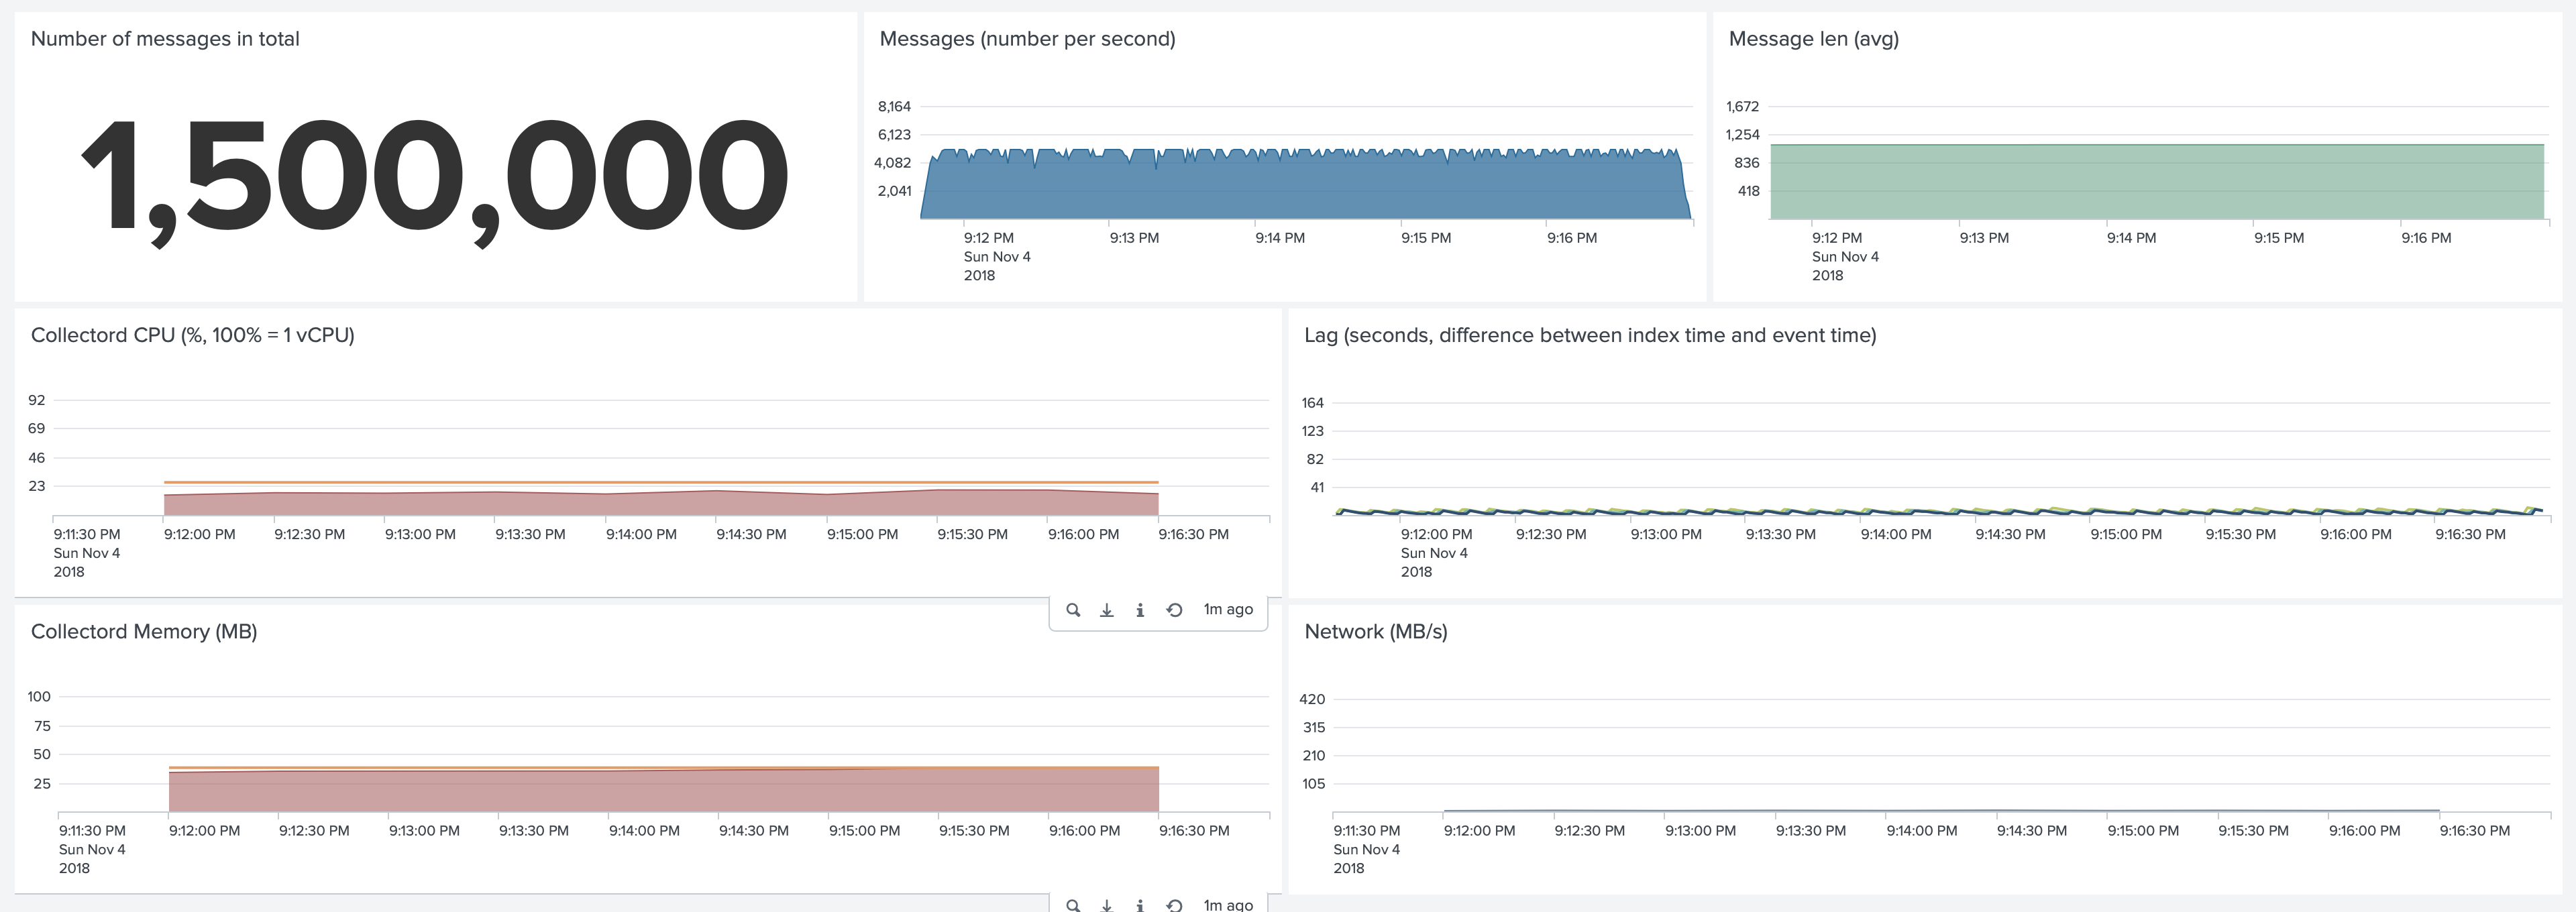The height and width of the screenshot is (912, 2576).
Task: Click the zigzag lag line in Lag chart
Action: [1940, 512]
